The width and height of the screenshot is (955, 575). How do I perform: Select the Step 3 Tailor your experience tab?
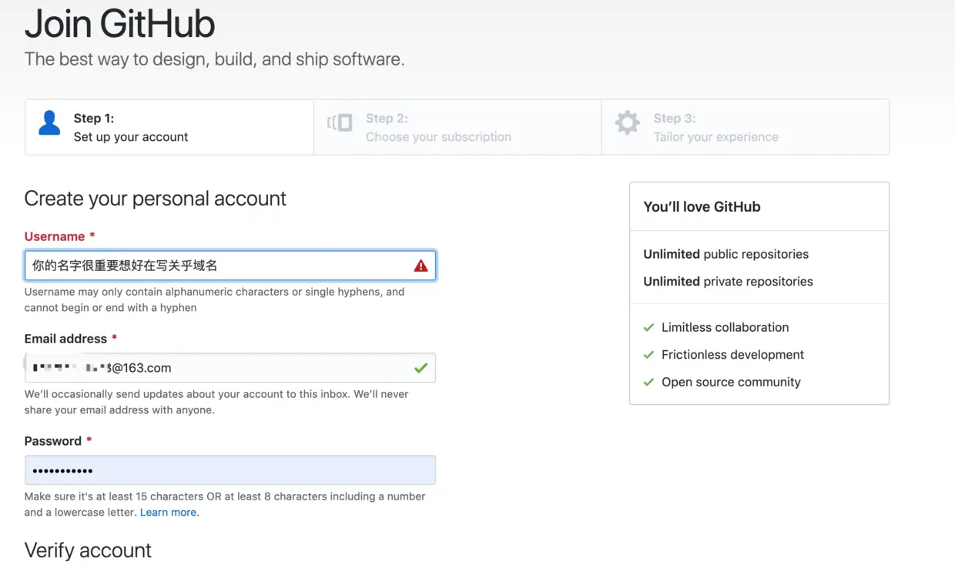point(746,127)
